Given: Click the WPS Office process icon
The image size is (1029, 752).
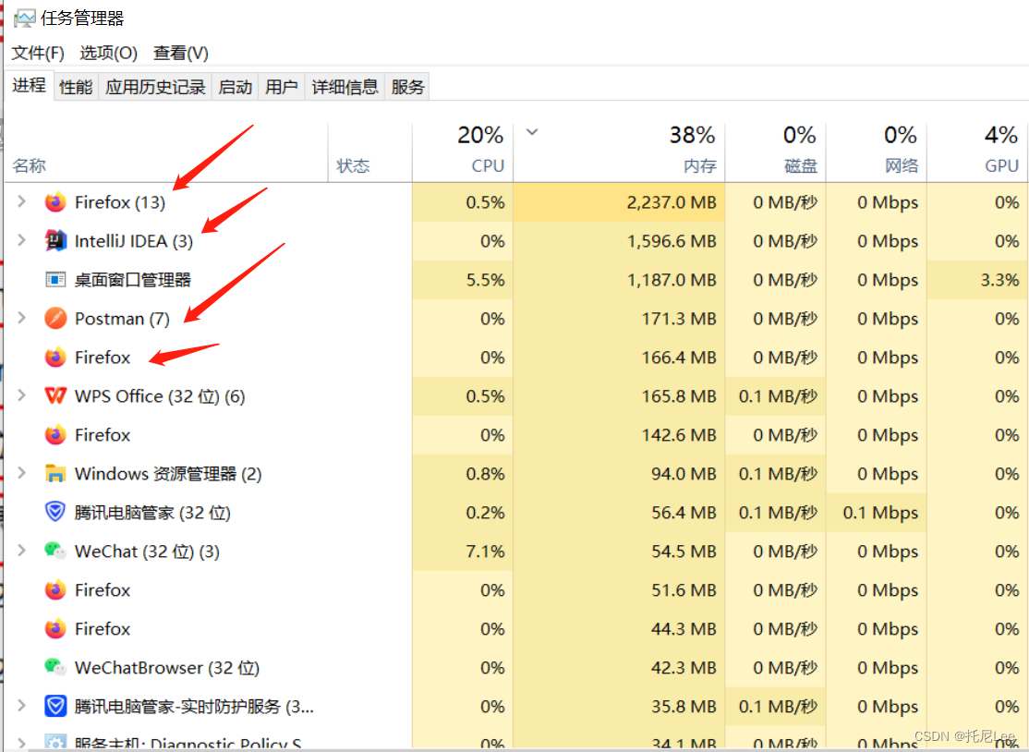Looking at the screenshot, I should click(55, 395).
